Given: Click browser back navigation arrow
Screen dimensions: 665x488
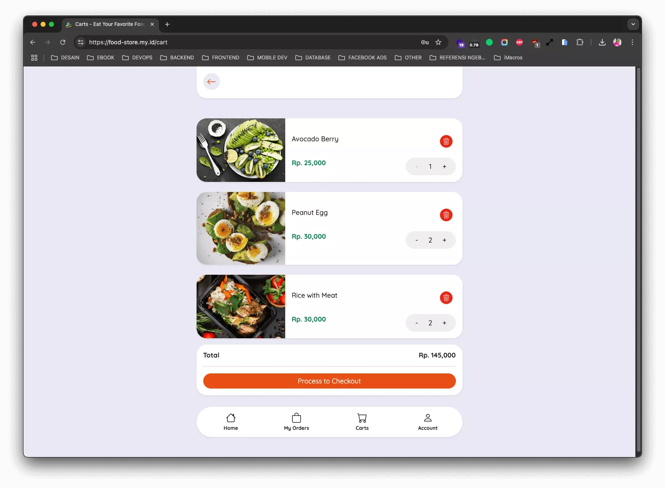Looking at the screenshot, I should (33, 42).
